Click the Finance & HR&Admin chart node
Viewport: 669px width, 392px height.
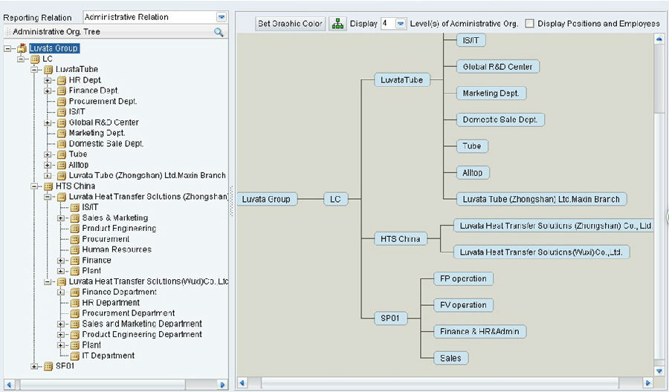click(479, 332)
